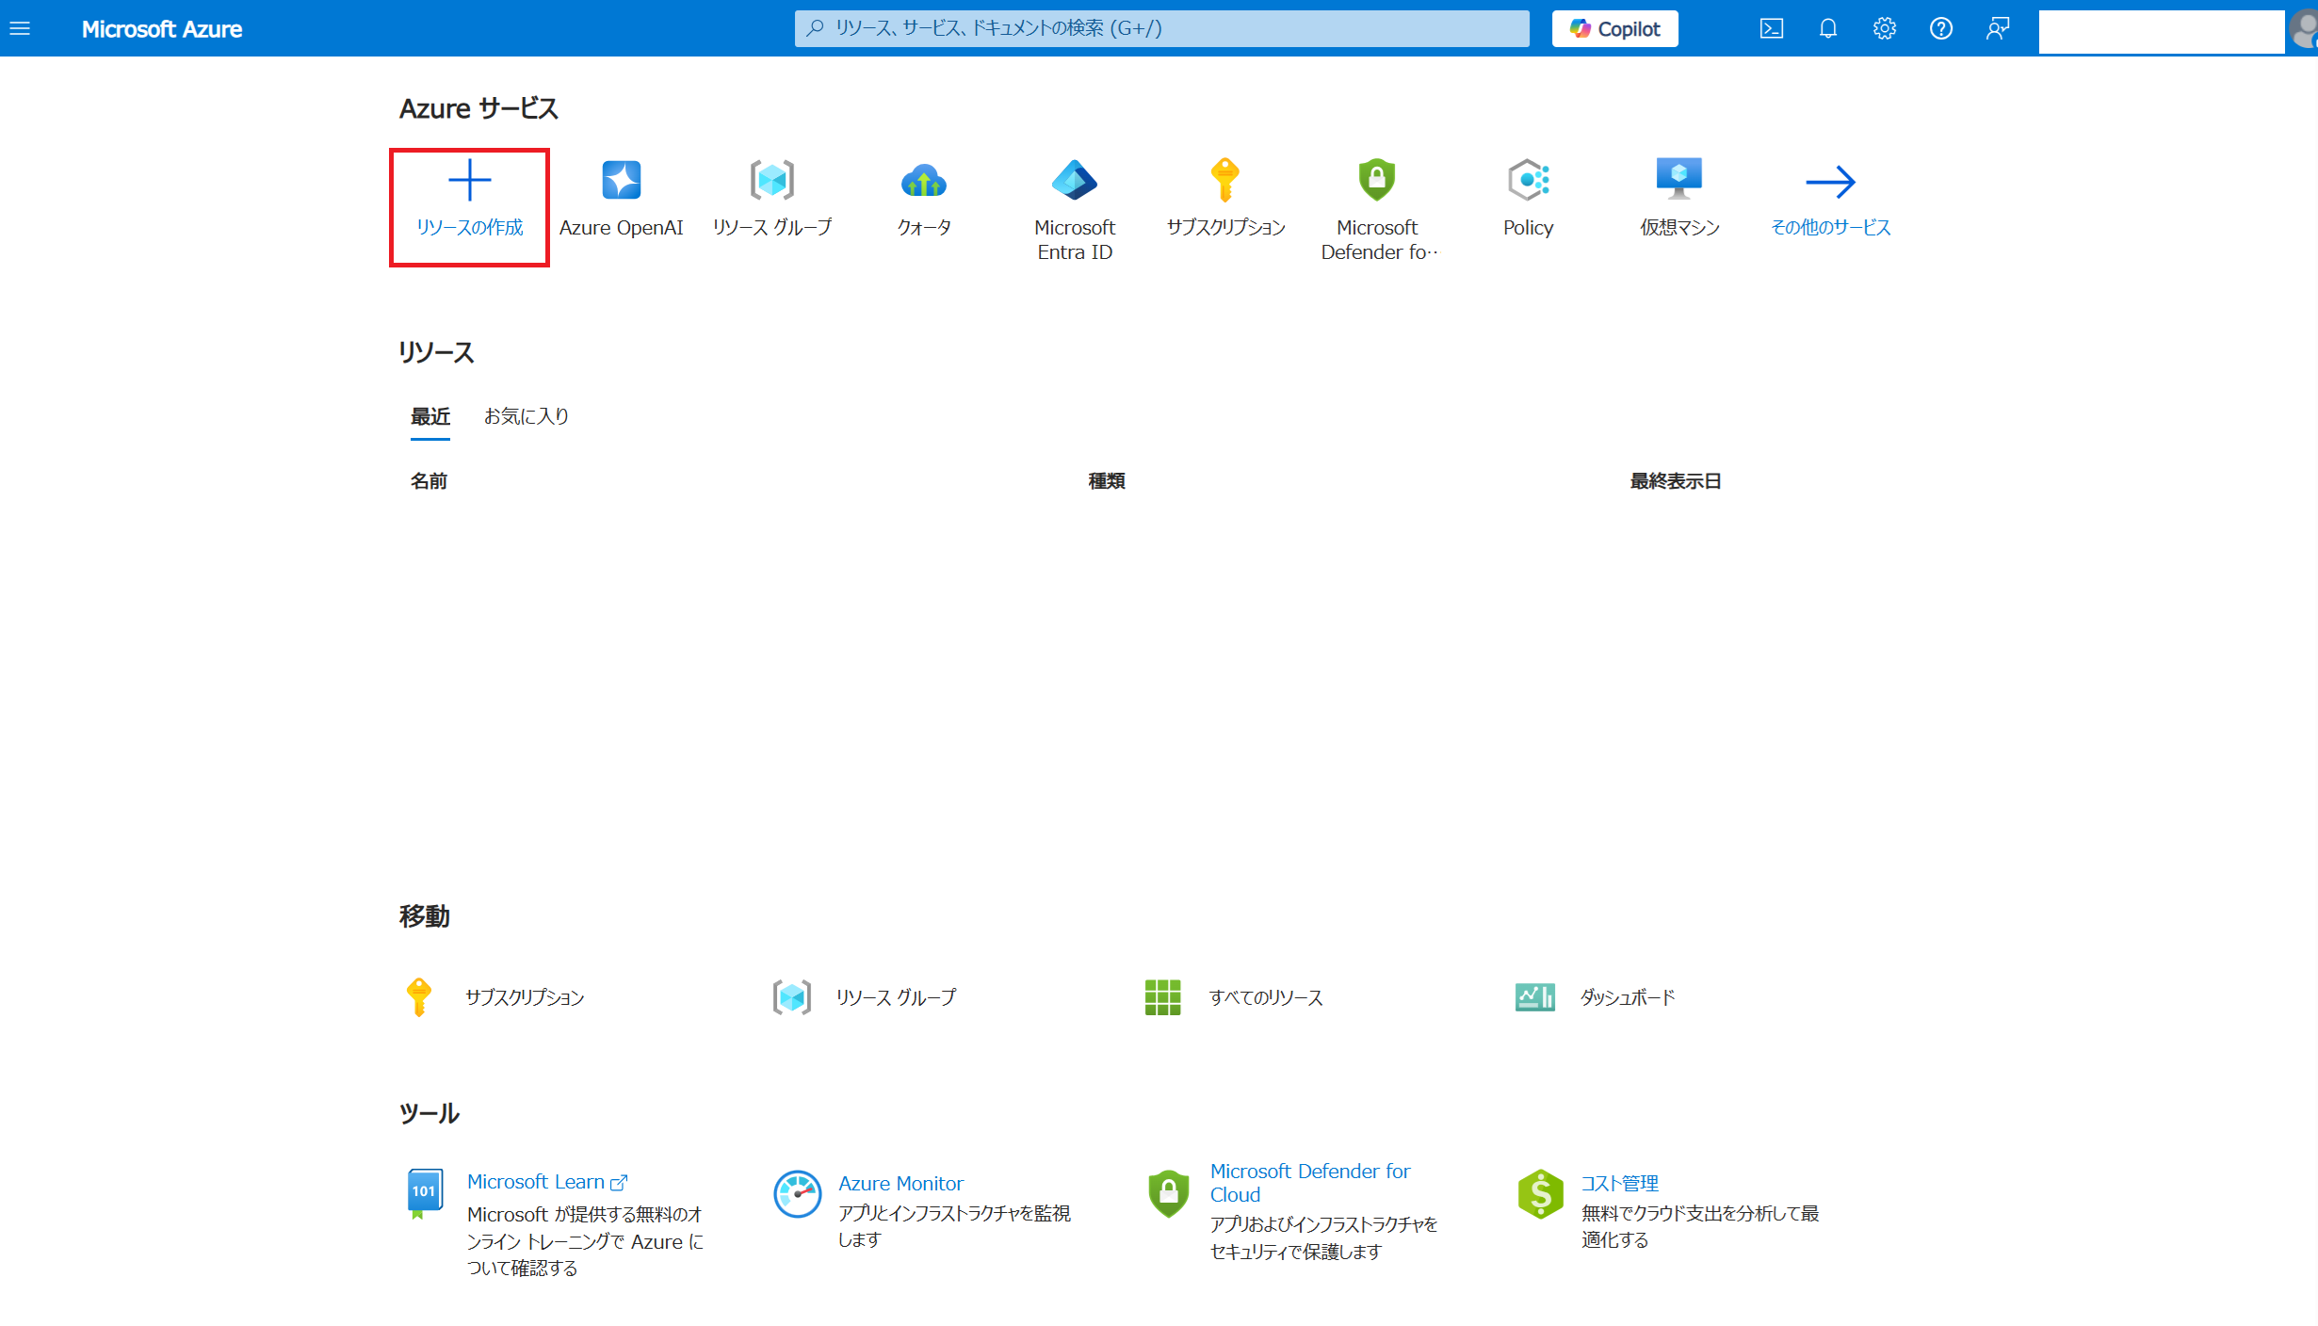Launch Cloud Shell from header icon

point(1771,28)
